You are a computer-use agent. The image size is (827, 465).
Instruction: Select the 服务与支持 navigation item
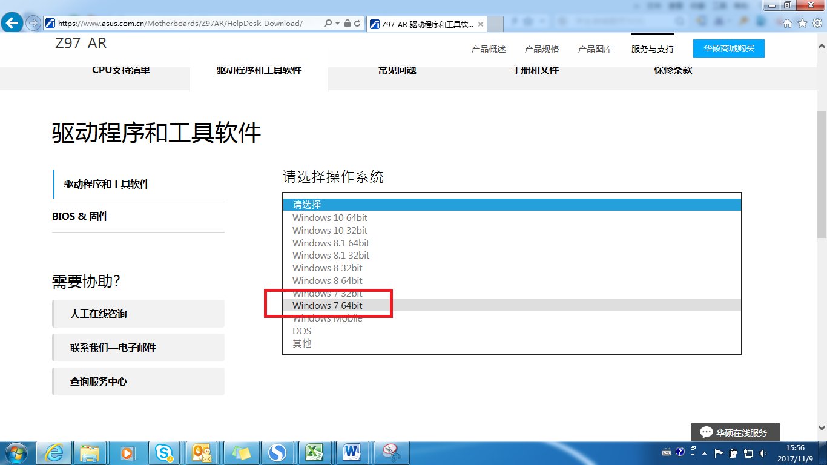tap(653, 49)
